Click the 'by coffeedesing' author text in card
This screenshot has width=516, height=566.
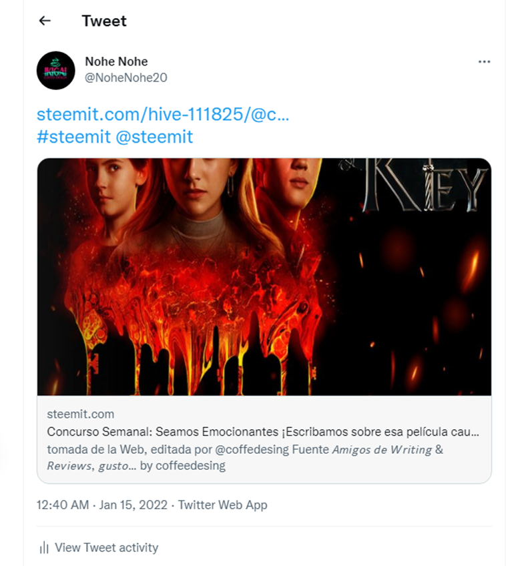(x=183, y=466)
